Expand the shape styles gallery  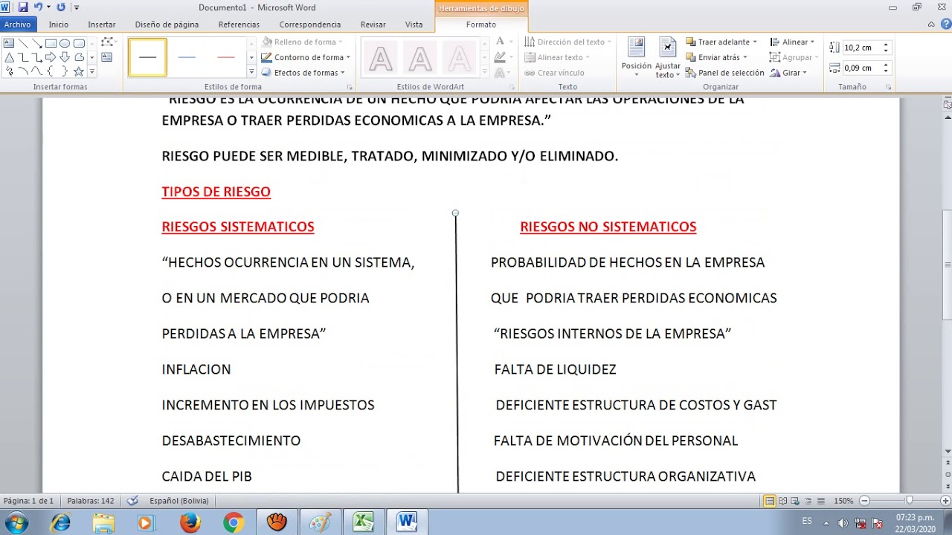251,72
